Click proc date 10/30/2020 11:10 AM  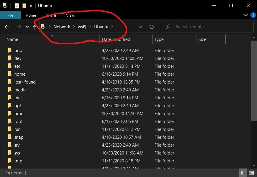tap(123, 114)
